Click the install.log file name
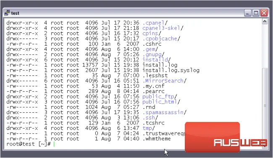273x158 pixels. click(x=160, y=65)
